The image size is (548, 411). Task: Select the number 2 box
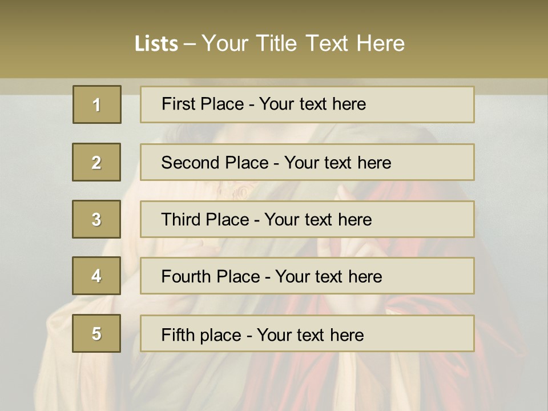click(x=96, y=162)
